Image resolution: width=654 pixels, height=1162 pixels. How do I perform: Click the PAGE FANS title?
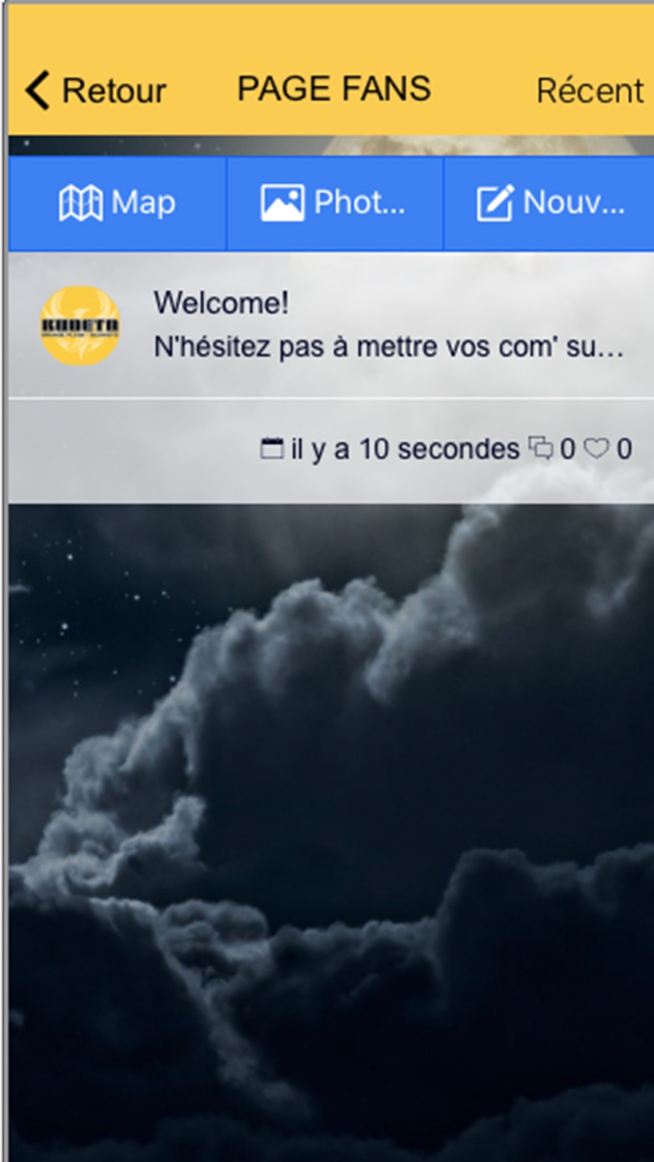pos(334,88)
